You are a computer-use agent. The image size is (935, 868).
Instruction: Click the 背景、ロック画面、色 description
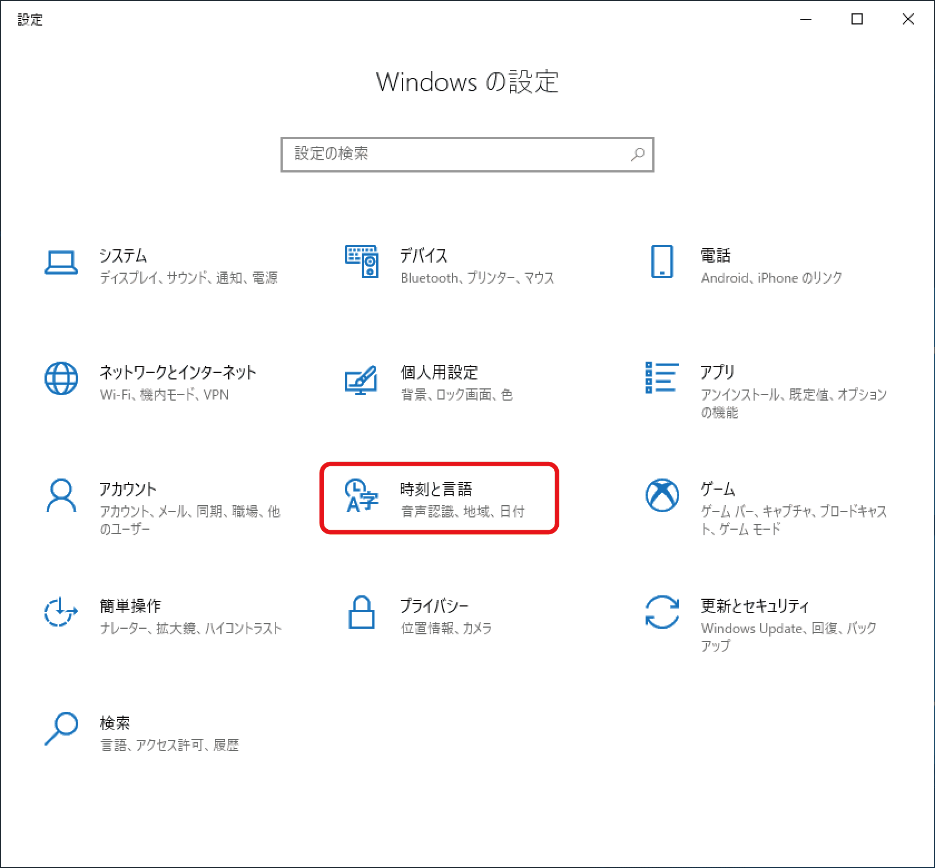pyautogui.click(x=457, y=394)
